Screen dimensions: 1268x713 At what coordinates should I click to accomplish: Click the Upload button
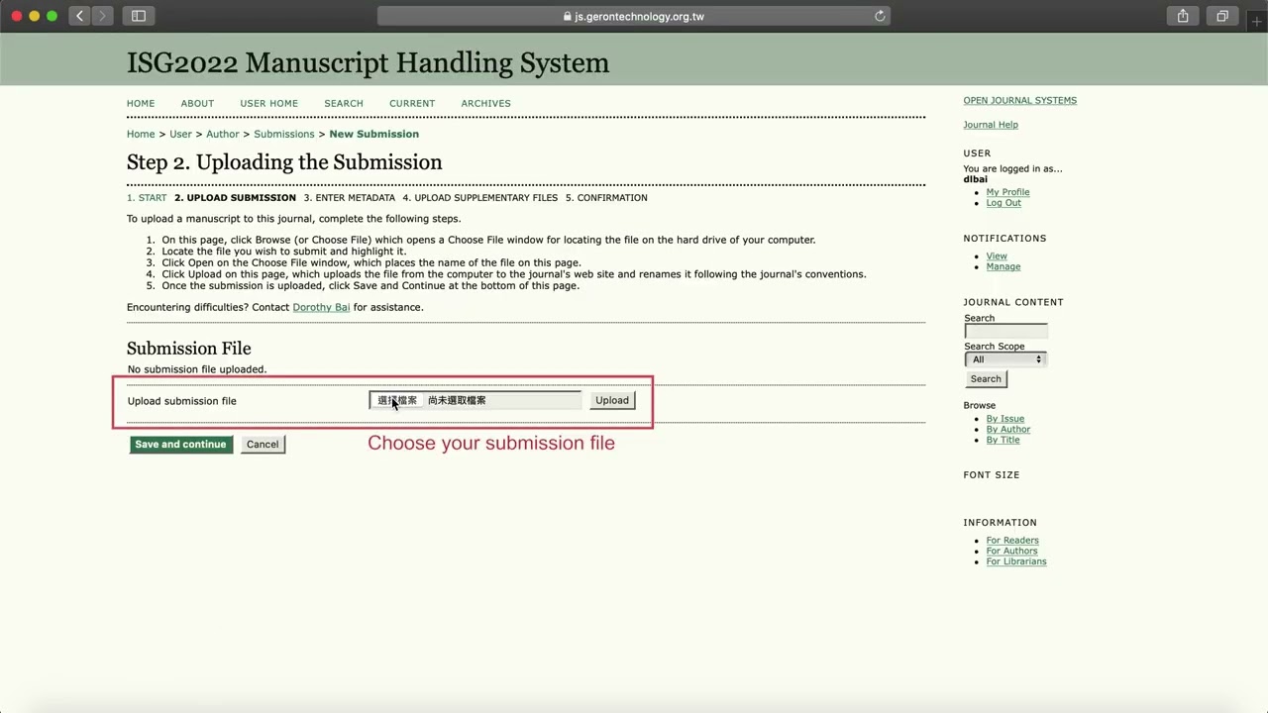[x=612, y=400]
